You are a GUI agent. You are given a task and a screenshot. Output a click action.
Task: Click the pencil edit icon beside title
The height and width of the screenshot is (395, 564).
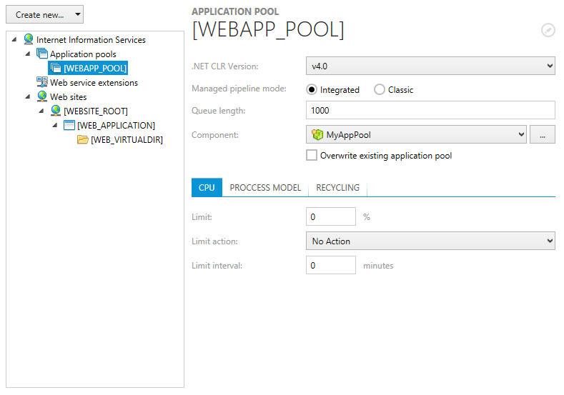tap(548, 30)
